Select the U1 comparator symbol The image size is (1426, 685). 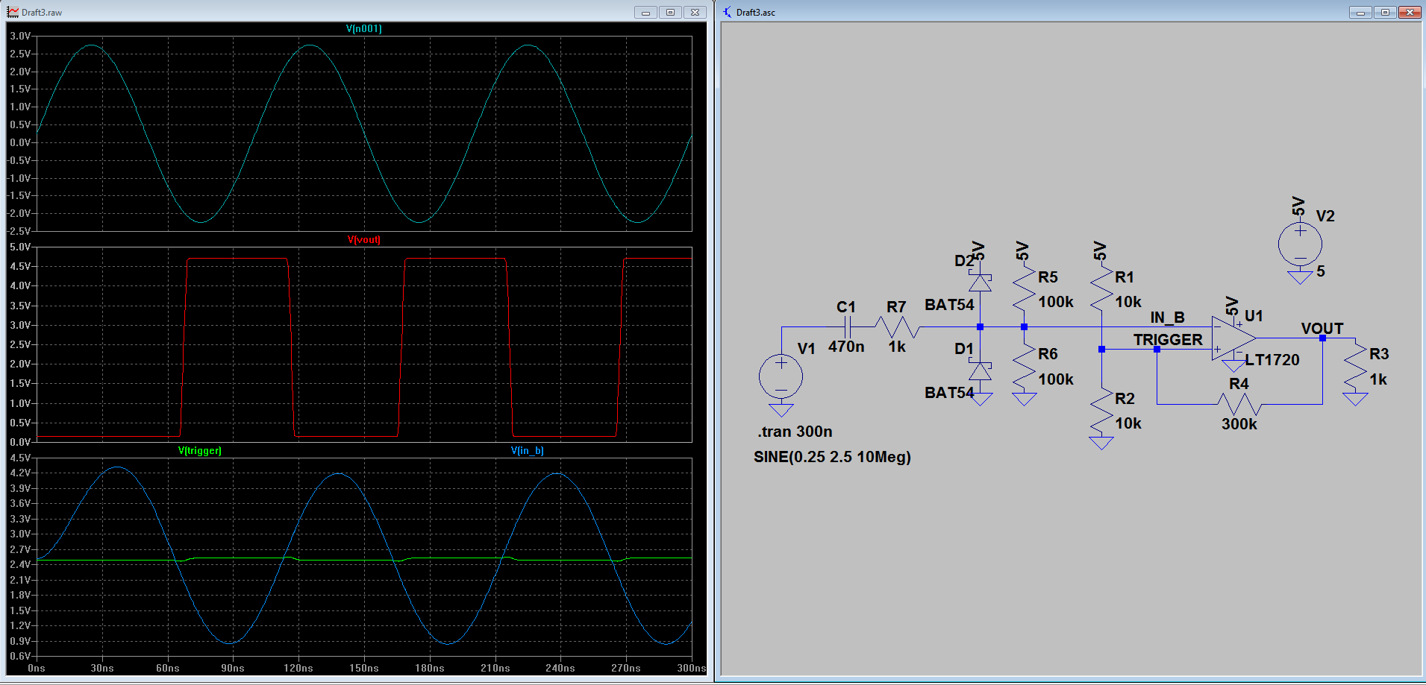coord(1234,338)
